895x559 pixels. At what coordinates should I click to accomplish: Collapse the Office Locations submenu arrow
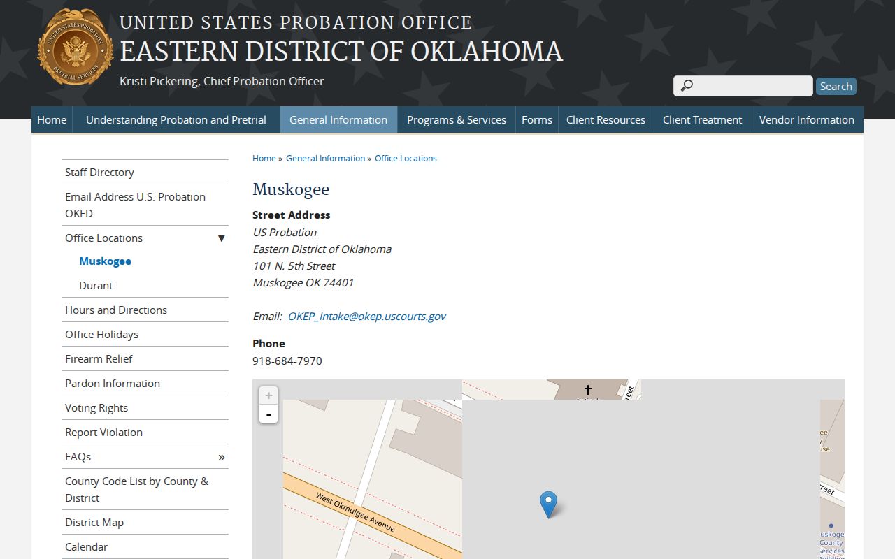pyautogui.click(x=221, y=238)
